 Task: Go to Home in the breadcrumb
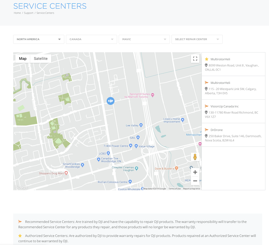17,13
